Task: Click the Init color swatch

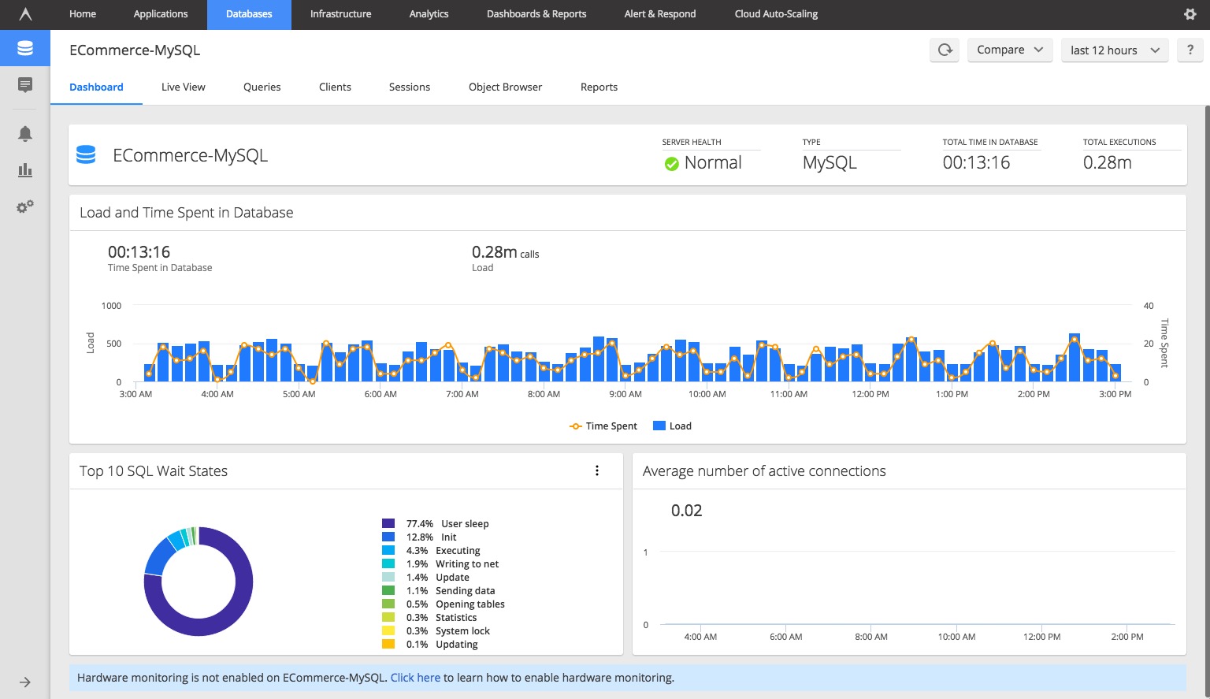Action: point(388,537)
